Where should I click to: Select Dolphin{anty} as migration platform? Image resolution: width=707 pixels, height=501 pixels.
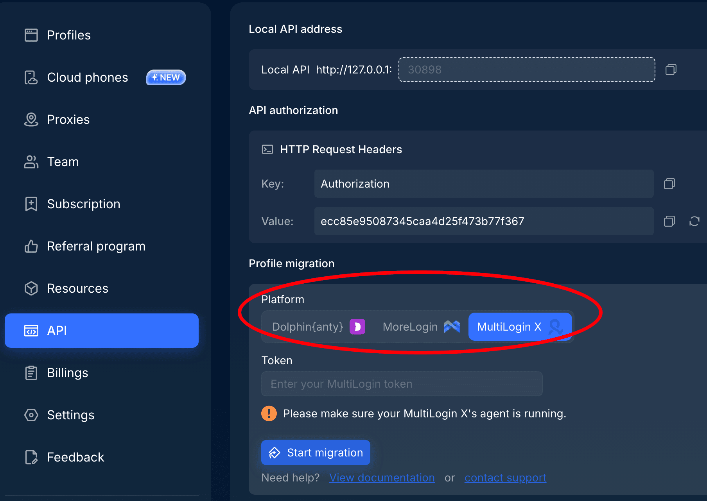pyautogui.click(x=318, y=327)
